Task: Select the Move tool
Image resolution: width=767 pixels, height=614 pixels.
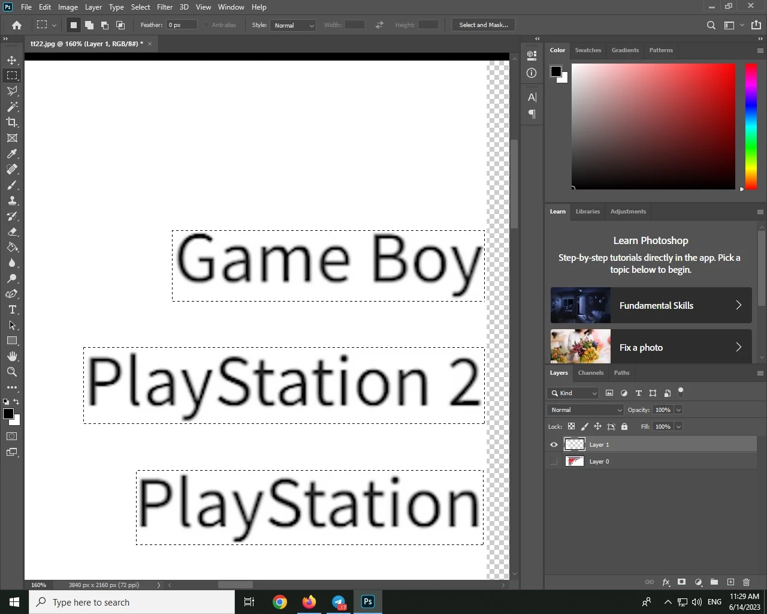Action: point(12,60)
